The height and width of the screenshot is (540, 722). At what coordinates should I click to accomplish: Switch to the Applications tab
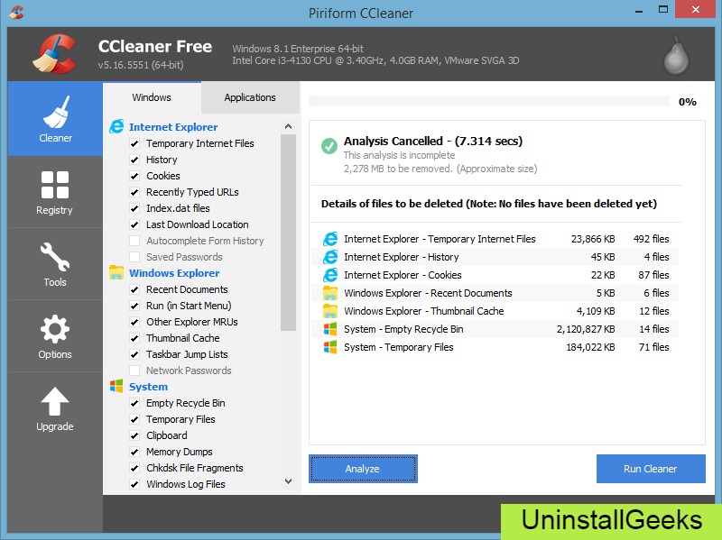click(x=250, y=97)
